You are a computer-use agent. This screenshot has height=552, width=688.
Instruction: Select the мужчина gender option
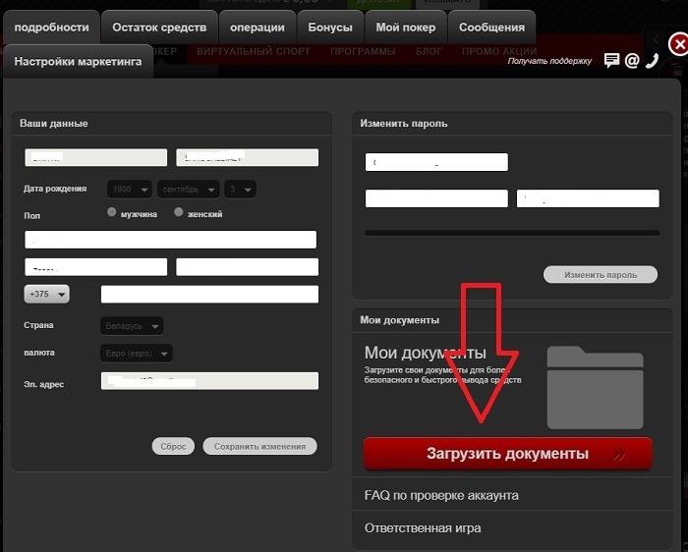point(111,212)
